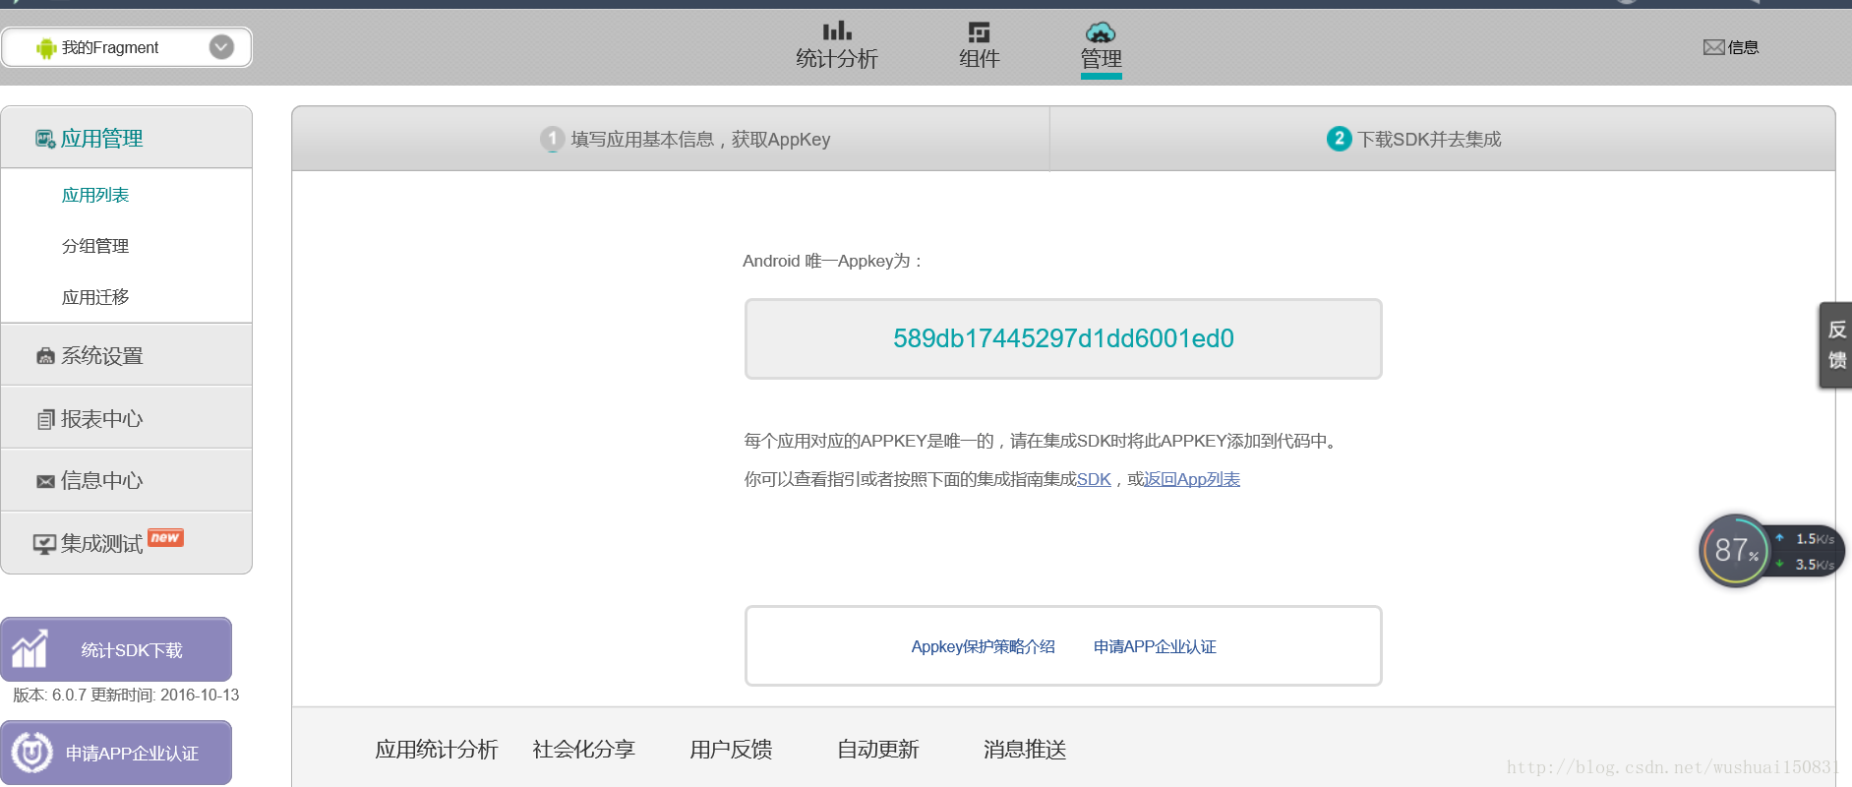Click the network speed 1.5K/s indicator
The width and height of the screenshot is (1852, 787).
(1807, 539)
